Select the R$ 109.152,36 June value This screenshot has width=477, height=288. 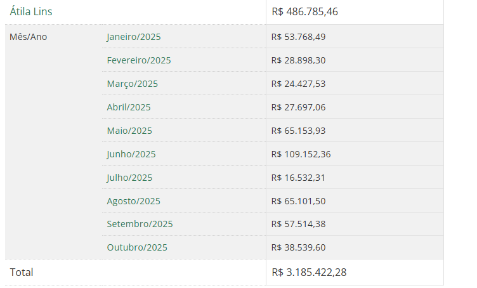[x=301, y=154]
